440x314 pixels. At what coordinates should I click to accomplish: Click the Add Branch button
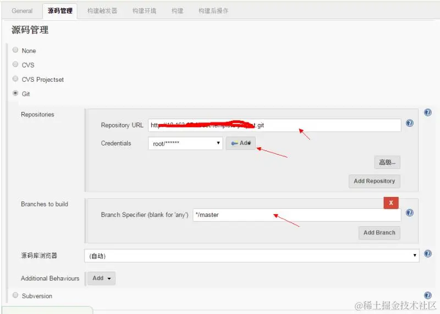click(x=380, y=233)
